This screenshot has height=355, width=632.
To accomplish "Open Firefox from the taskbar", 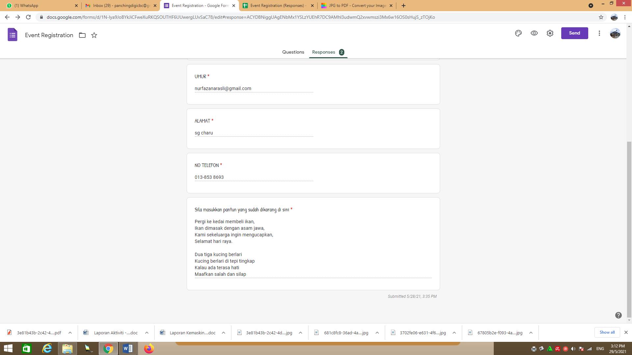I will point(149,348).
